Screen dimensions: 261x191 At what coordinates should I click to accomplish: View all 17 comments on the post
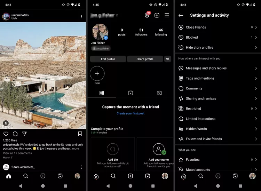coord(17,153)
